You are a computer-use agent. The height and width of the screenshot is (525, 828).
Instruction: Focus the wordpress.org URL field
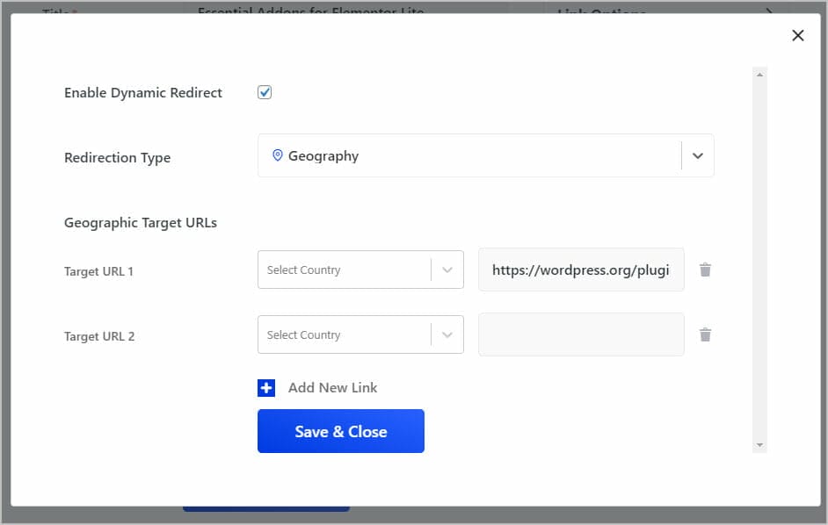(x=581, y=270)
